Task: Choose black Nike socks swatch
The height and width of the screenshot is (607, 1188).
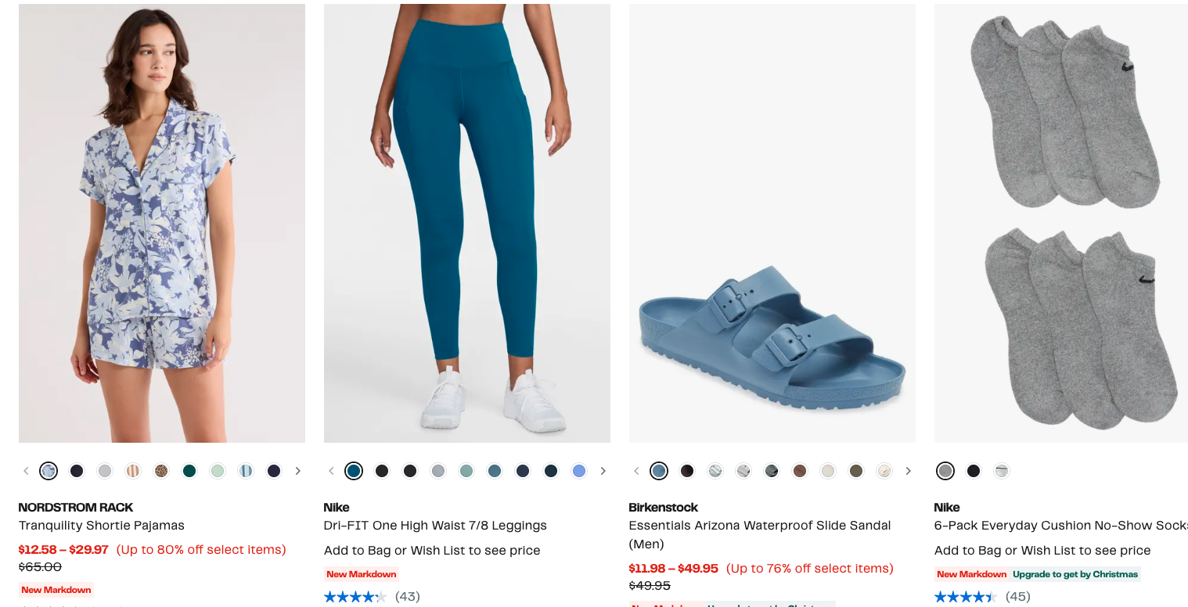Action: (x=974, y=471)
